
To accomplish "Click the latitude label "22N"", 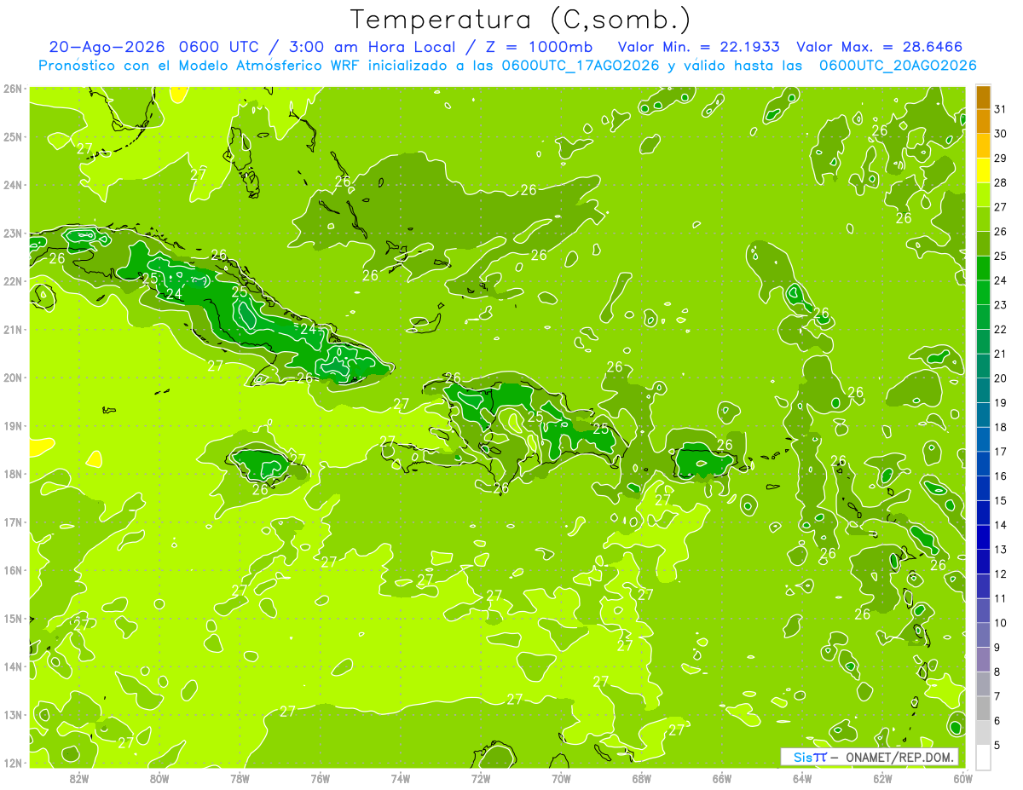I will [13, 281].
